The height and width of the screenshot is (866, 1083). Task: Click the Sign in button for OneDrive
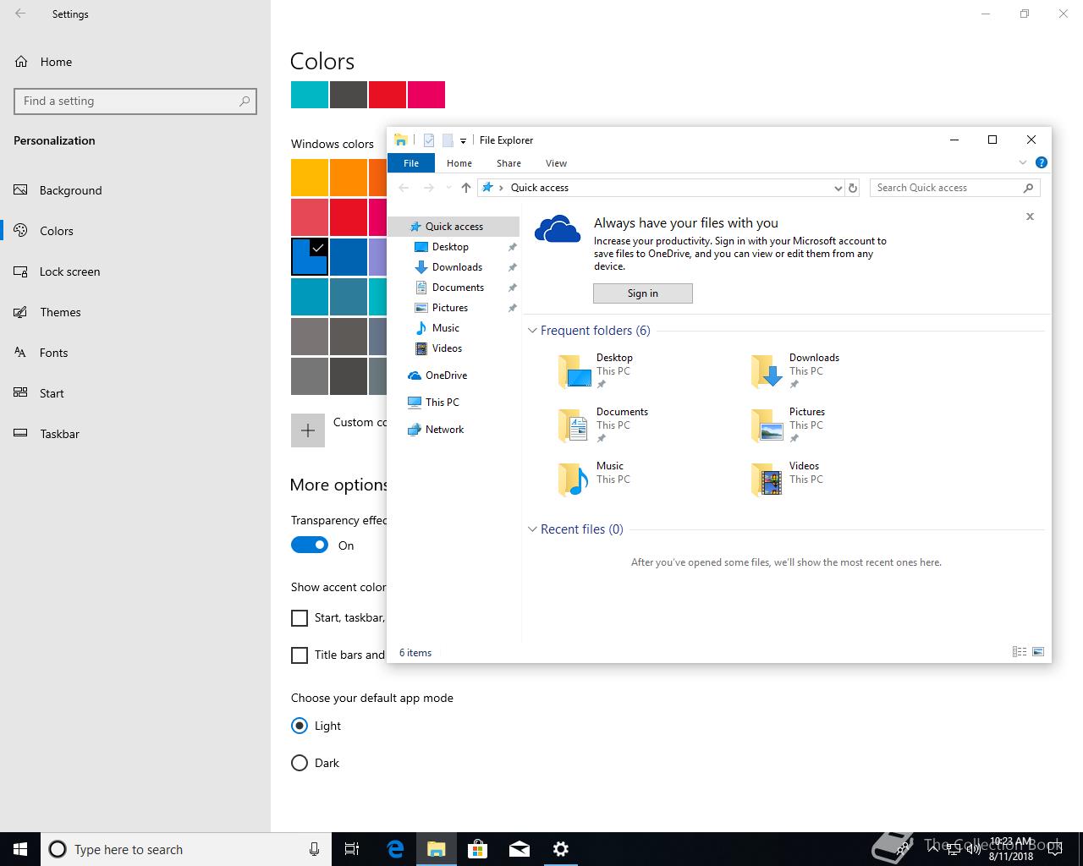click(x=643, y=293)
